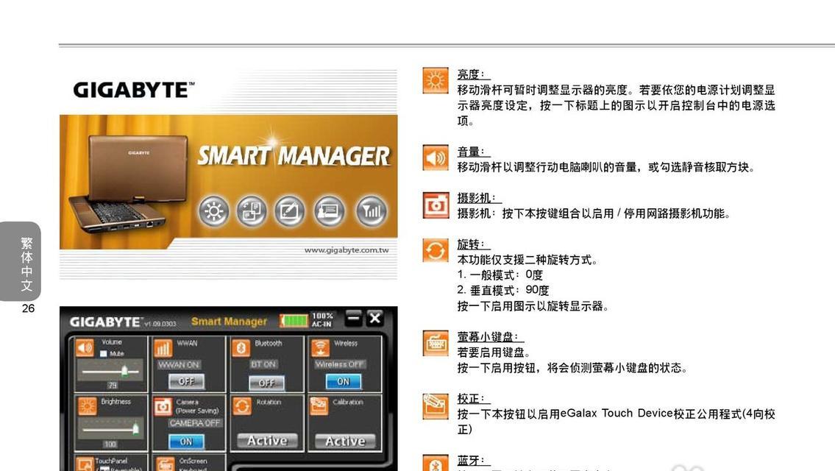The image size is (835, 471).
Task: Open the www.gigabyte.com.tw link on the banner
Action: tap(347, 250)
